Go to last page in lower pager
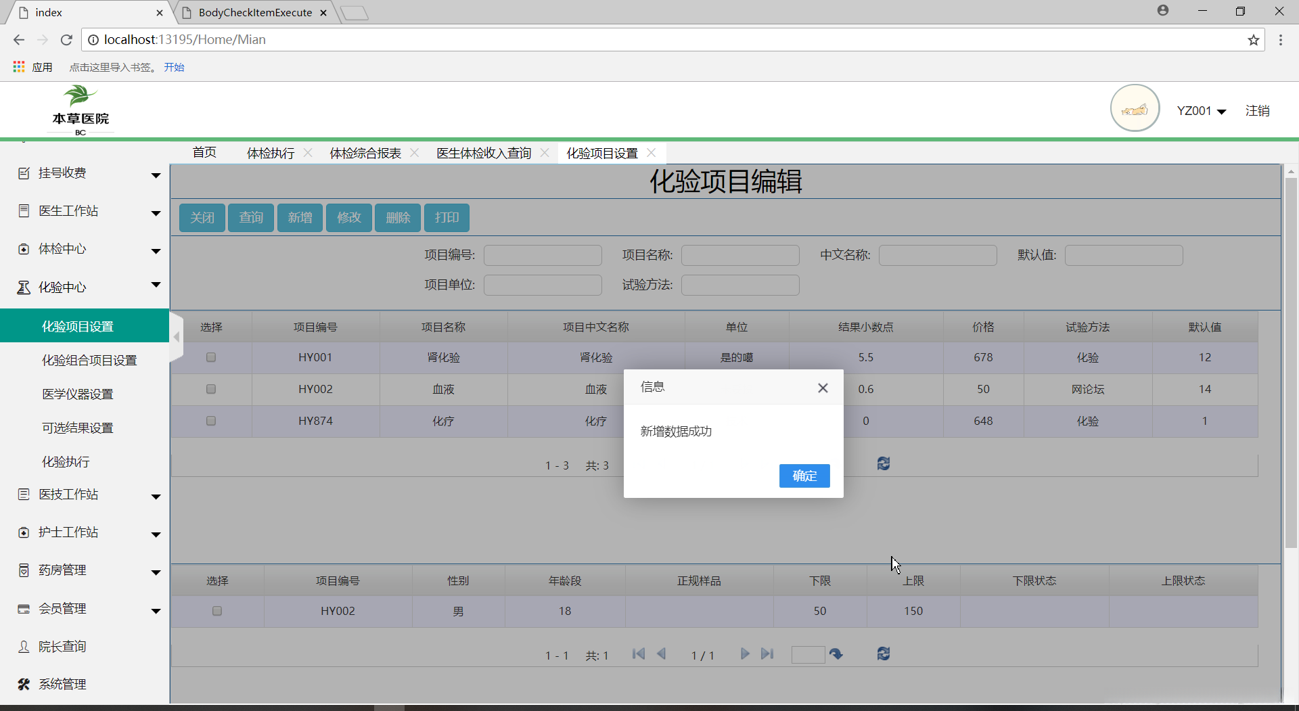 point(767,653)
